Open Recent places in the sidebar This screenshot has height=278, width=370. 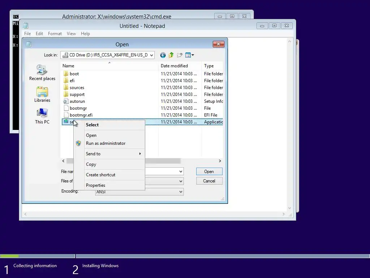click(42, 73)
